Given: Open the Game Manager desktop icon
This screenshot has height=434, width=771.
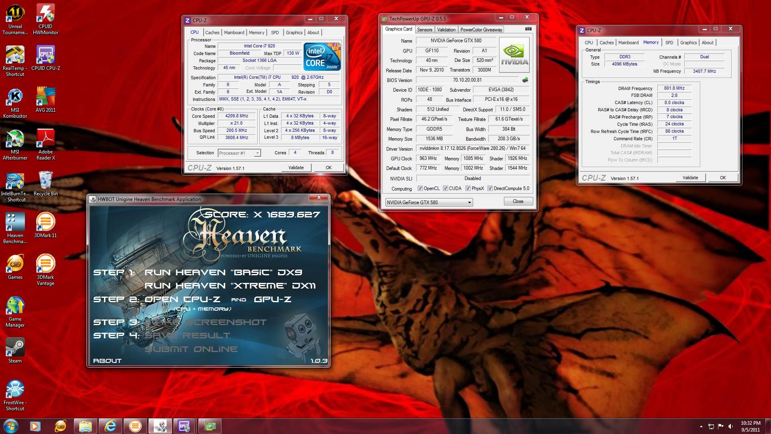Looking at the screenshot, I should [x=15, y=312].
